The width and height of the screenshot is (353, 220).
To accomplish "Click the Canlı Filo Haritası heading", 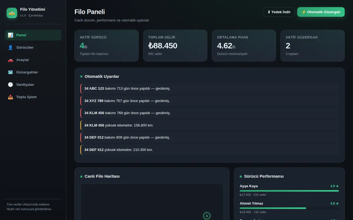I will [x=102, y=176].
